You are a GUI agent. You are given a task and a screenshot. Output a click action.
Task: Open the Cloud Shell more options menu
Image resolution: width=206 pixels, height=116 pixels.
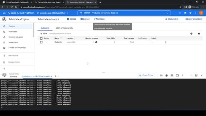click(x=183, y=75)
